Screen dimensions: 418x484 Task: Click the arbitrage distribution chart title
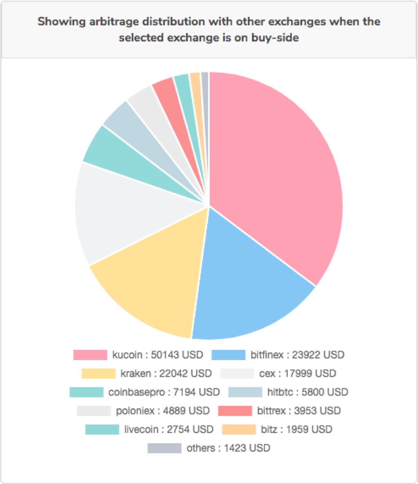coord(209,29)
